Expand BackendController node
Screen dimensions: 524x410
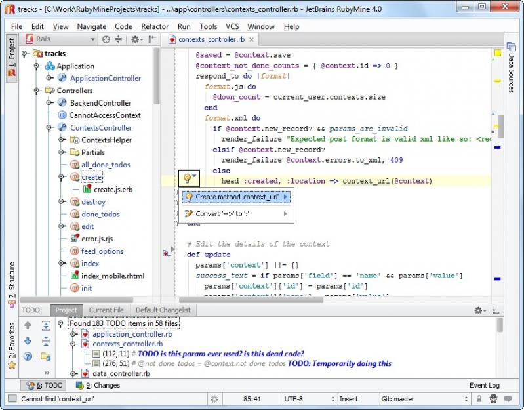[49, 103]
